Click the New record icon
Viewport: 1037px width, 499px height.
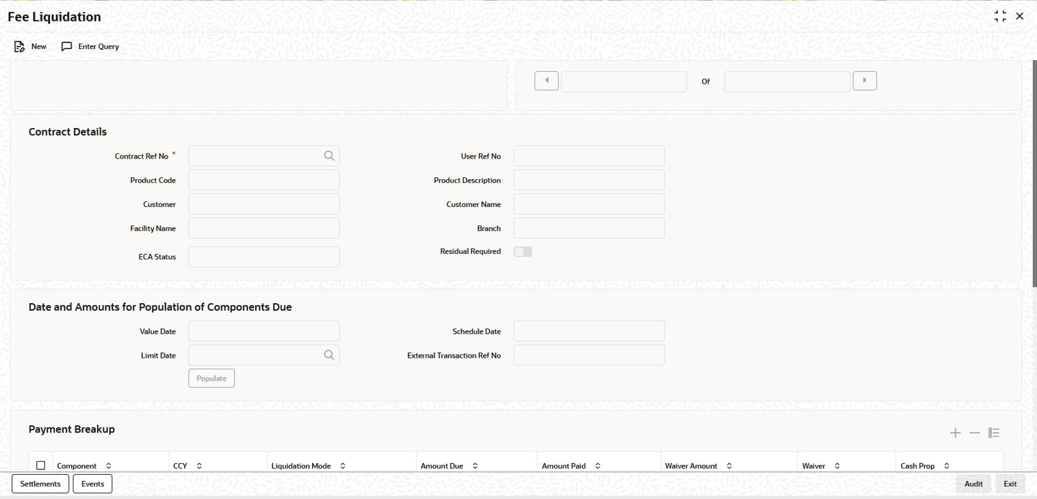click(x=19, y=46)
